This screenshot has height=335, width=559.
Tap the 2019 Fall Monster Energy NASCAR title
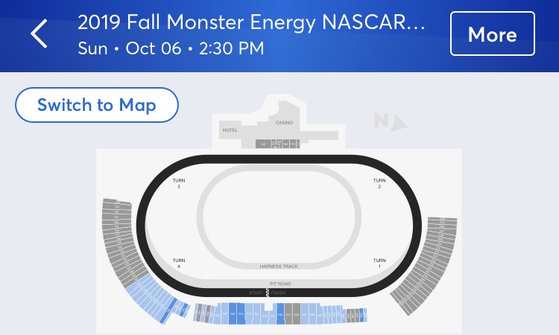pyautogui.click(x=252, y=24)
